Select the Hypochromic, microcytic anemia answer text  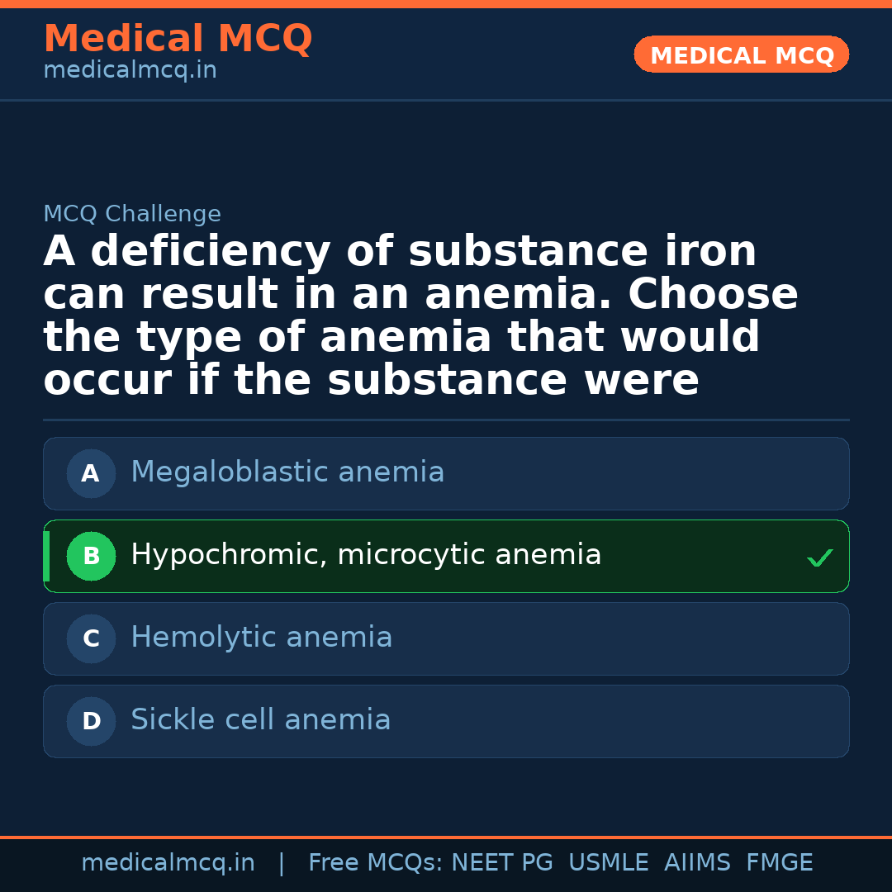[366, 555]
